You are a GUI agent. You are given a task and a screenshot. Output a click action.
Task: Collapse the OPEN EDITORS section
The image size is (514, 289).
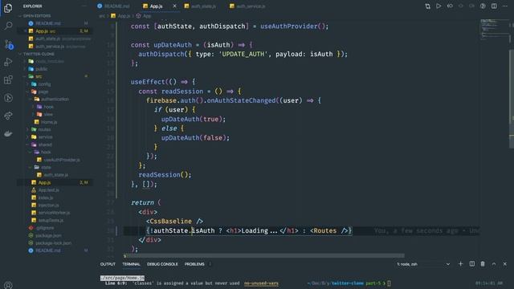tap(36, 16)
